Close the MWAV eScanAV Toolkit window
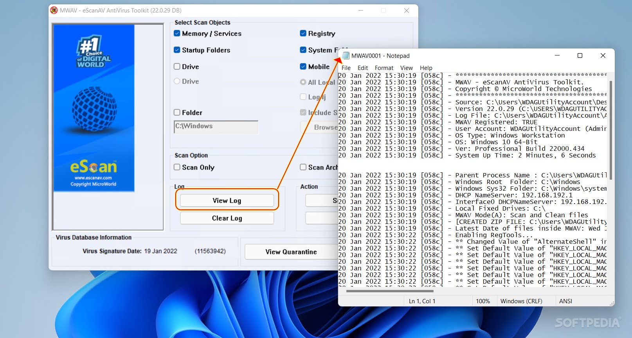This screenshot has height=338, width=632. click(407, 11)
